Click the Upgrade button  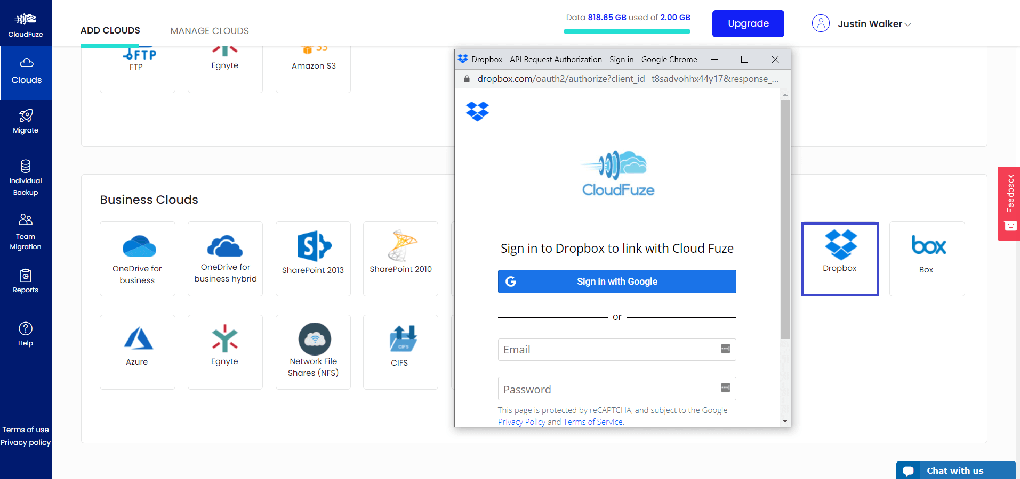(x=748, y=23)
